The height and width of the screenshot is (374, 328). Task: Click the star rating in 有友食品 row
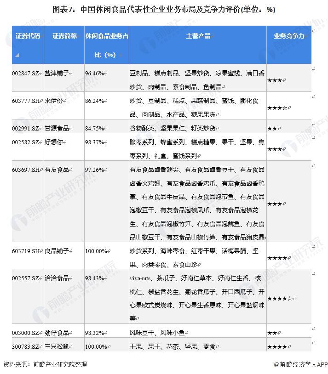275,204
